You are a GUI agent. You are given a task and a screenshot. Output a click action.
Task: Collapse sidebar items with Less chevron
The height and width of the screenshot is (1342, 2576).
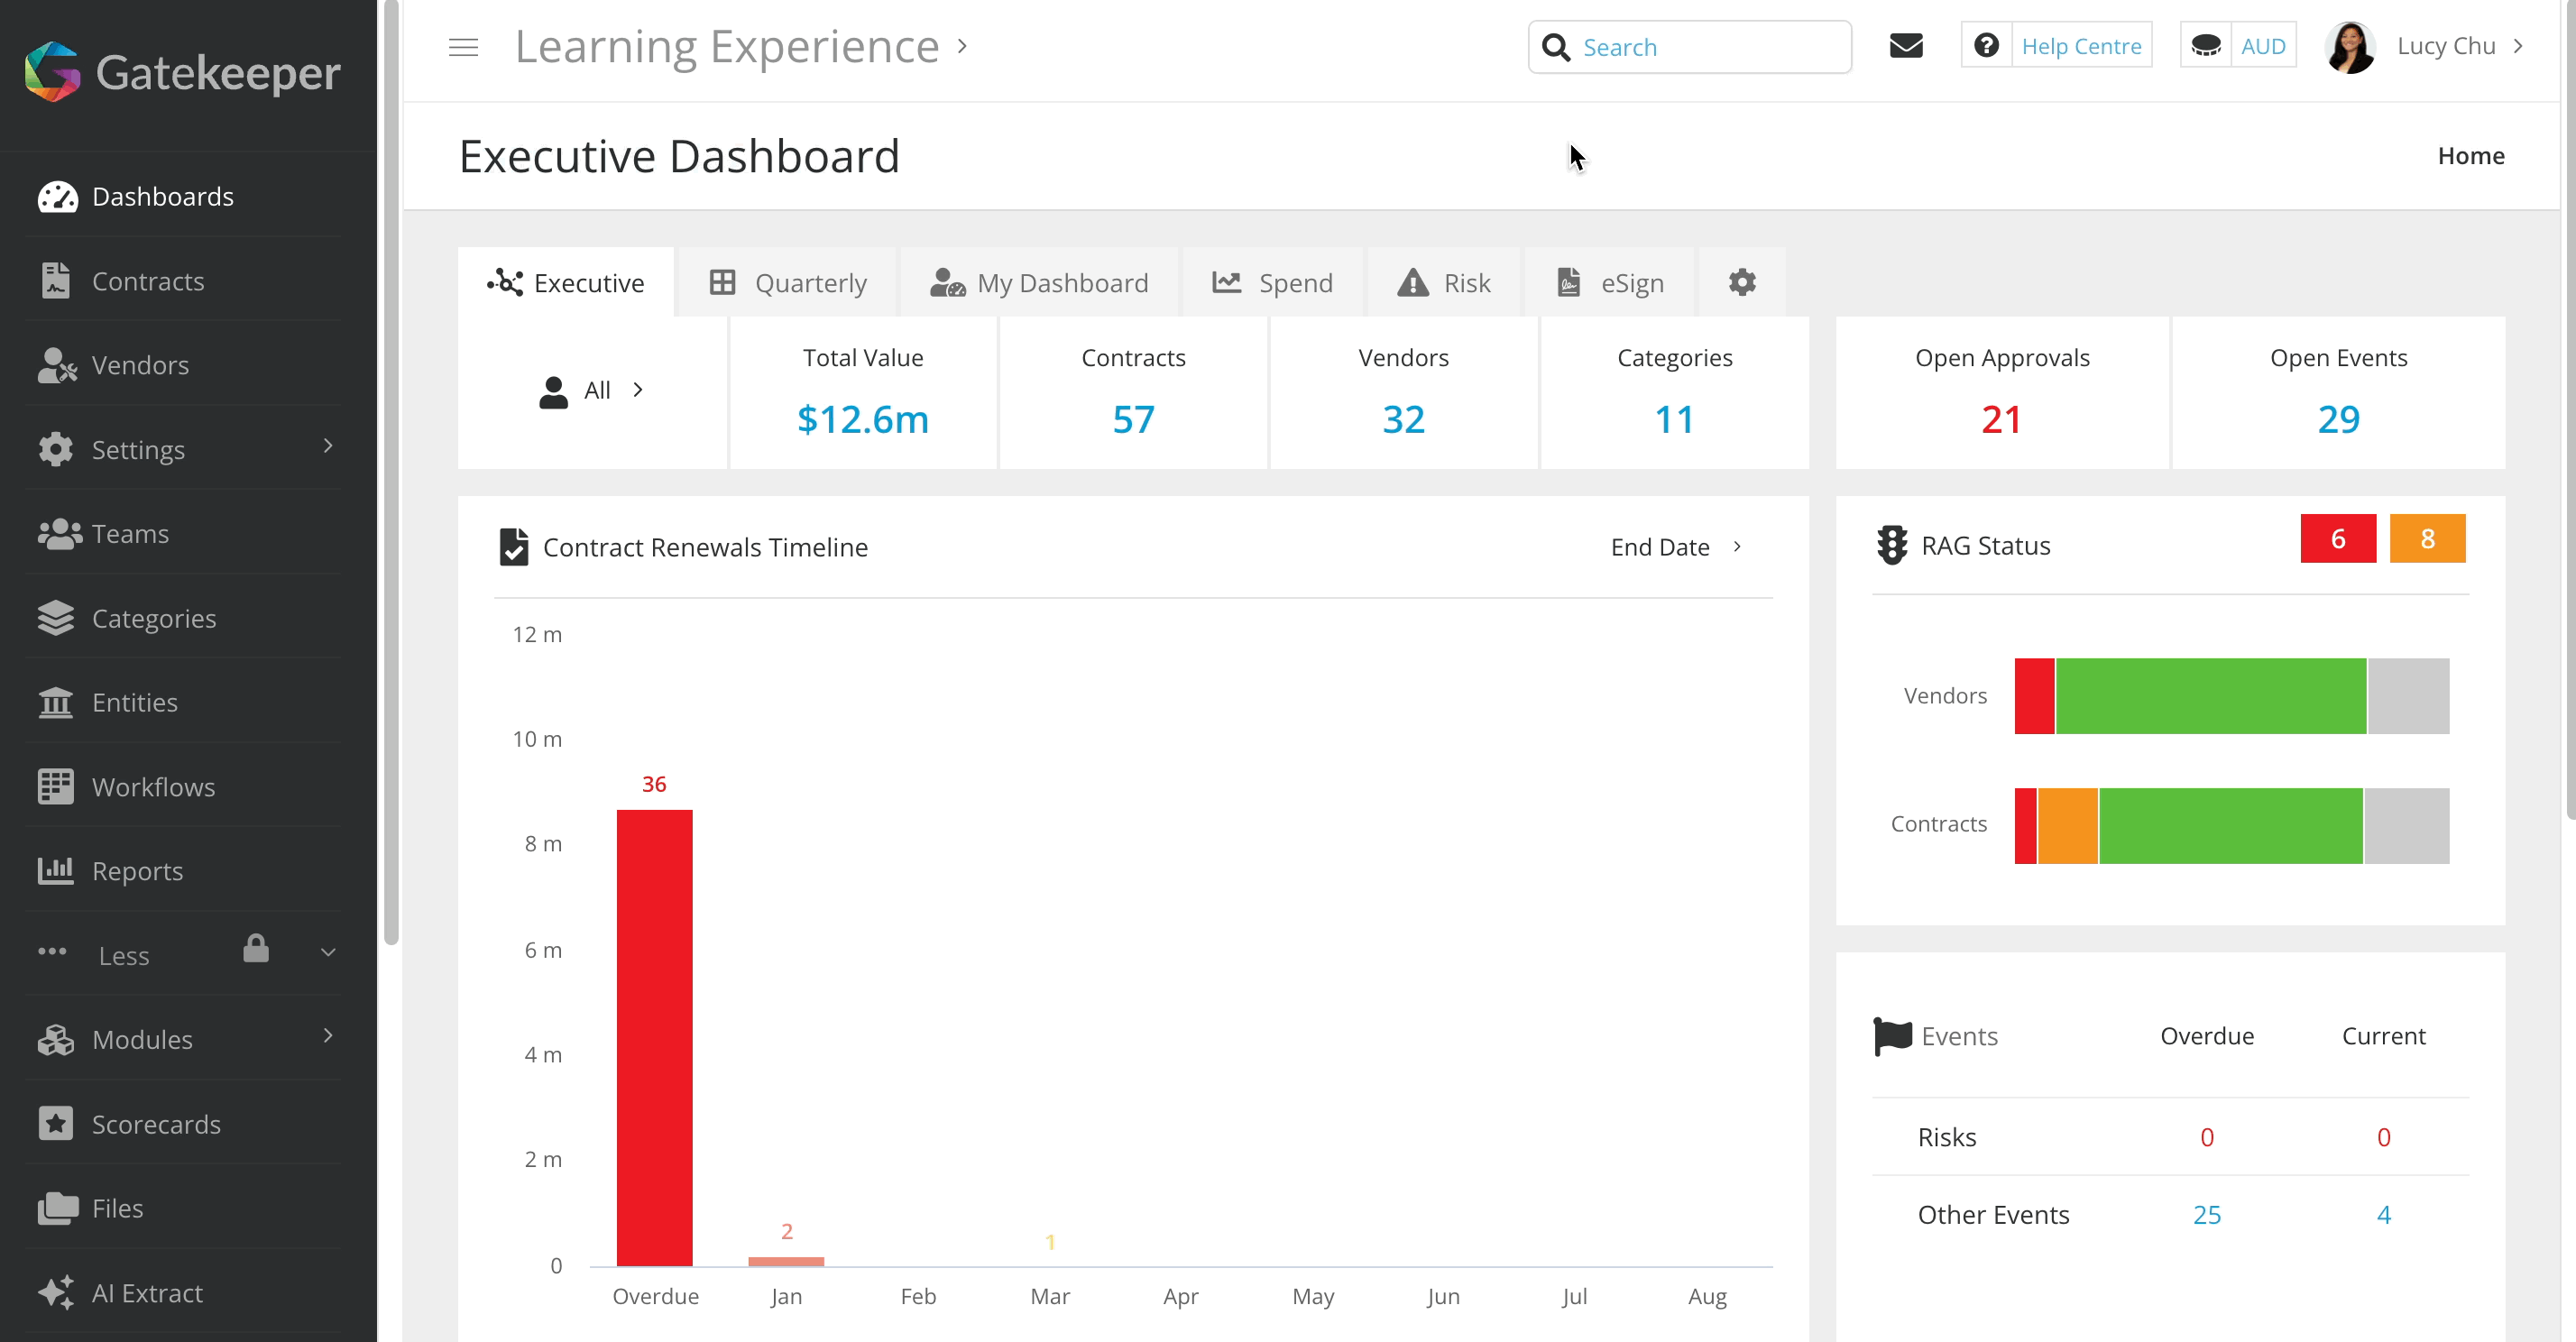pos(328,952)
